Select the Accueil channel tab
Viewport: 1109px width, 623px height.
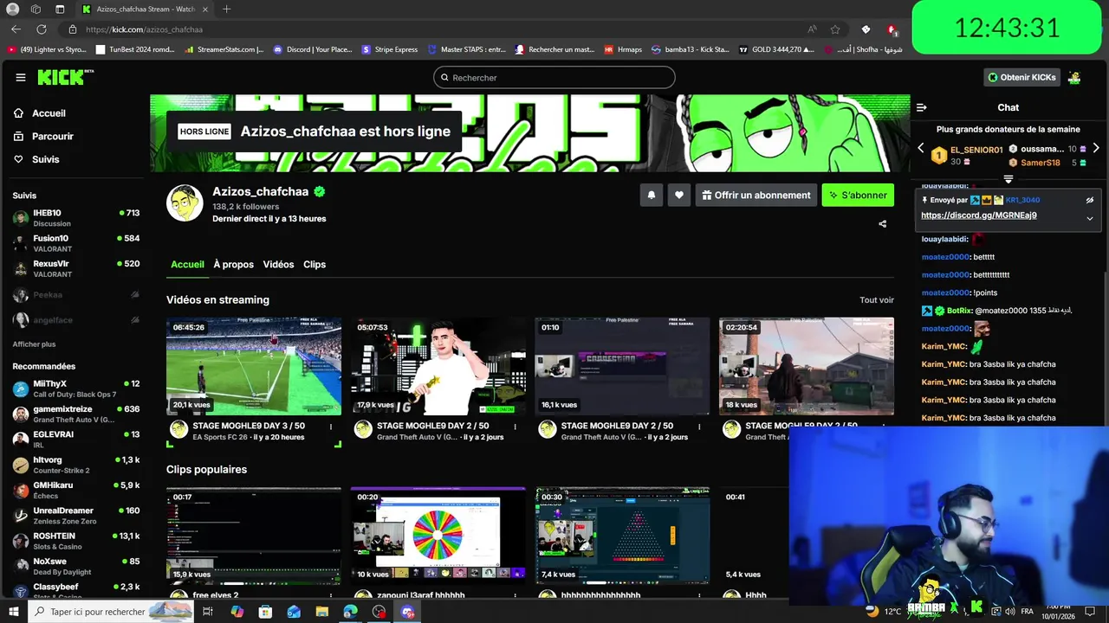click(187, 265)
